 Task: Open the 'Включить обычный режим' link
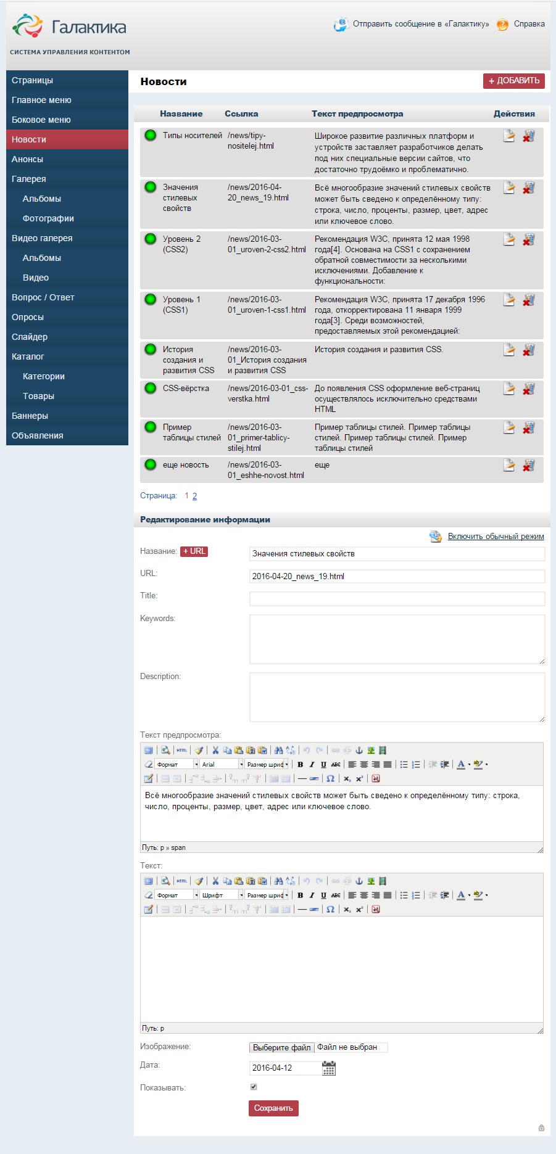point(496,537)
